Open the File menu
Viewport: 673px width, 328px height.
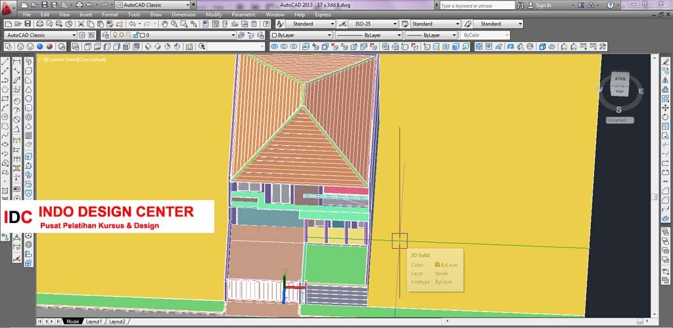pos(27,14)
